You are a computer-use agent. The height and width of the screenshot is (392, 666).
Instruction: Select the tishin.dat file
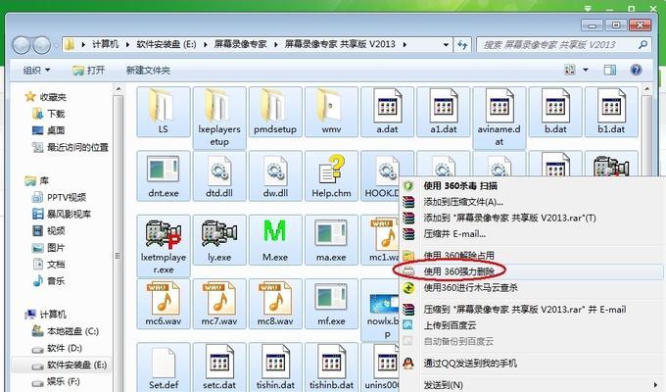click(275, 367)
